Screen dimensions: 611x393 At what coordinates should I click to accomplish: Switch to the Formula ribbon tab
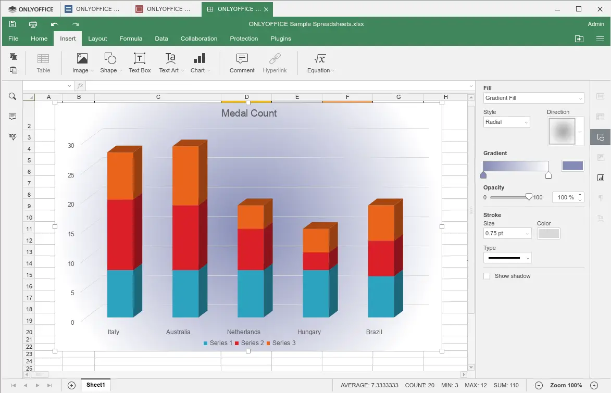coord(131,39)
